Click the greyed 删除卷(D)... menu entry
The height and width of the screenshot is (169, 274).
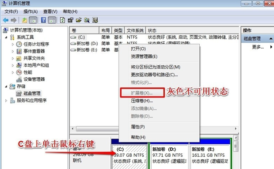(x=159, y=116)
